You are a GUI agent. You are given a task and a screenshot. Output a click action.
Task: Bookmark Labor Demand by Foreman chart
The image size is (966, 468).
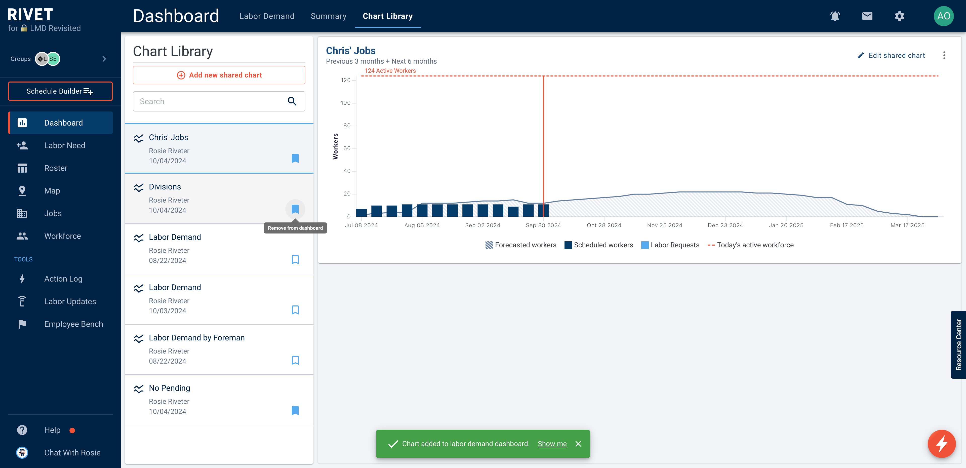(x=295, y=360)
